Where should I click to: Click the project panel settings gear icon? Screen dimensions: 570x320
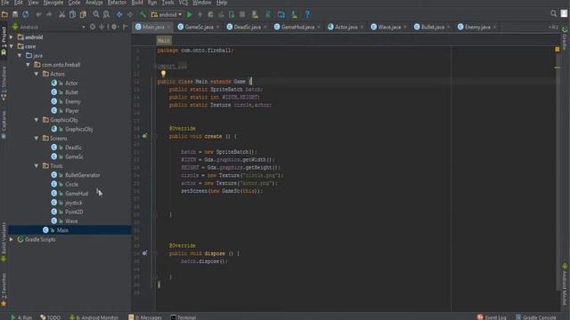tap(114, 27)
